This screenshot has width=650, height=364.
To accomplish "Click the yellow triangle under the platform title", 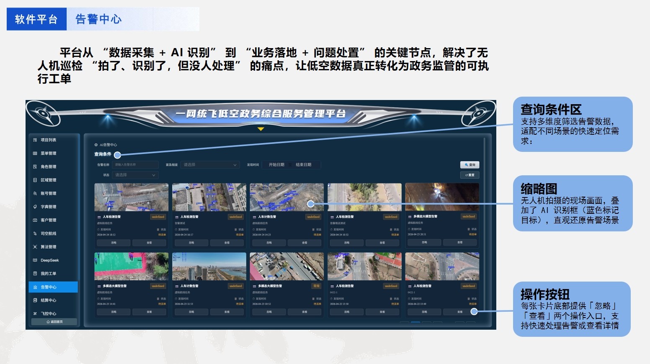I will click(x=261, y=129).
